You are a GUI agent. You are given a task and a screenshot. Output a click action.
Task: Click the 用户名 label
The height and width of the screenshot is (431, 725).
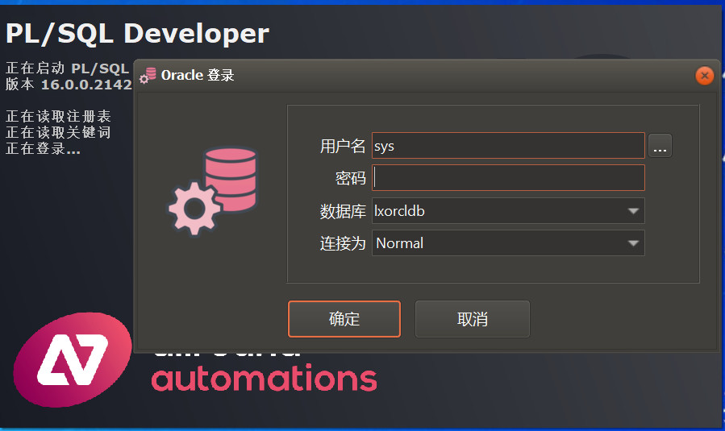tap(343, 146)
